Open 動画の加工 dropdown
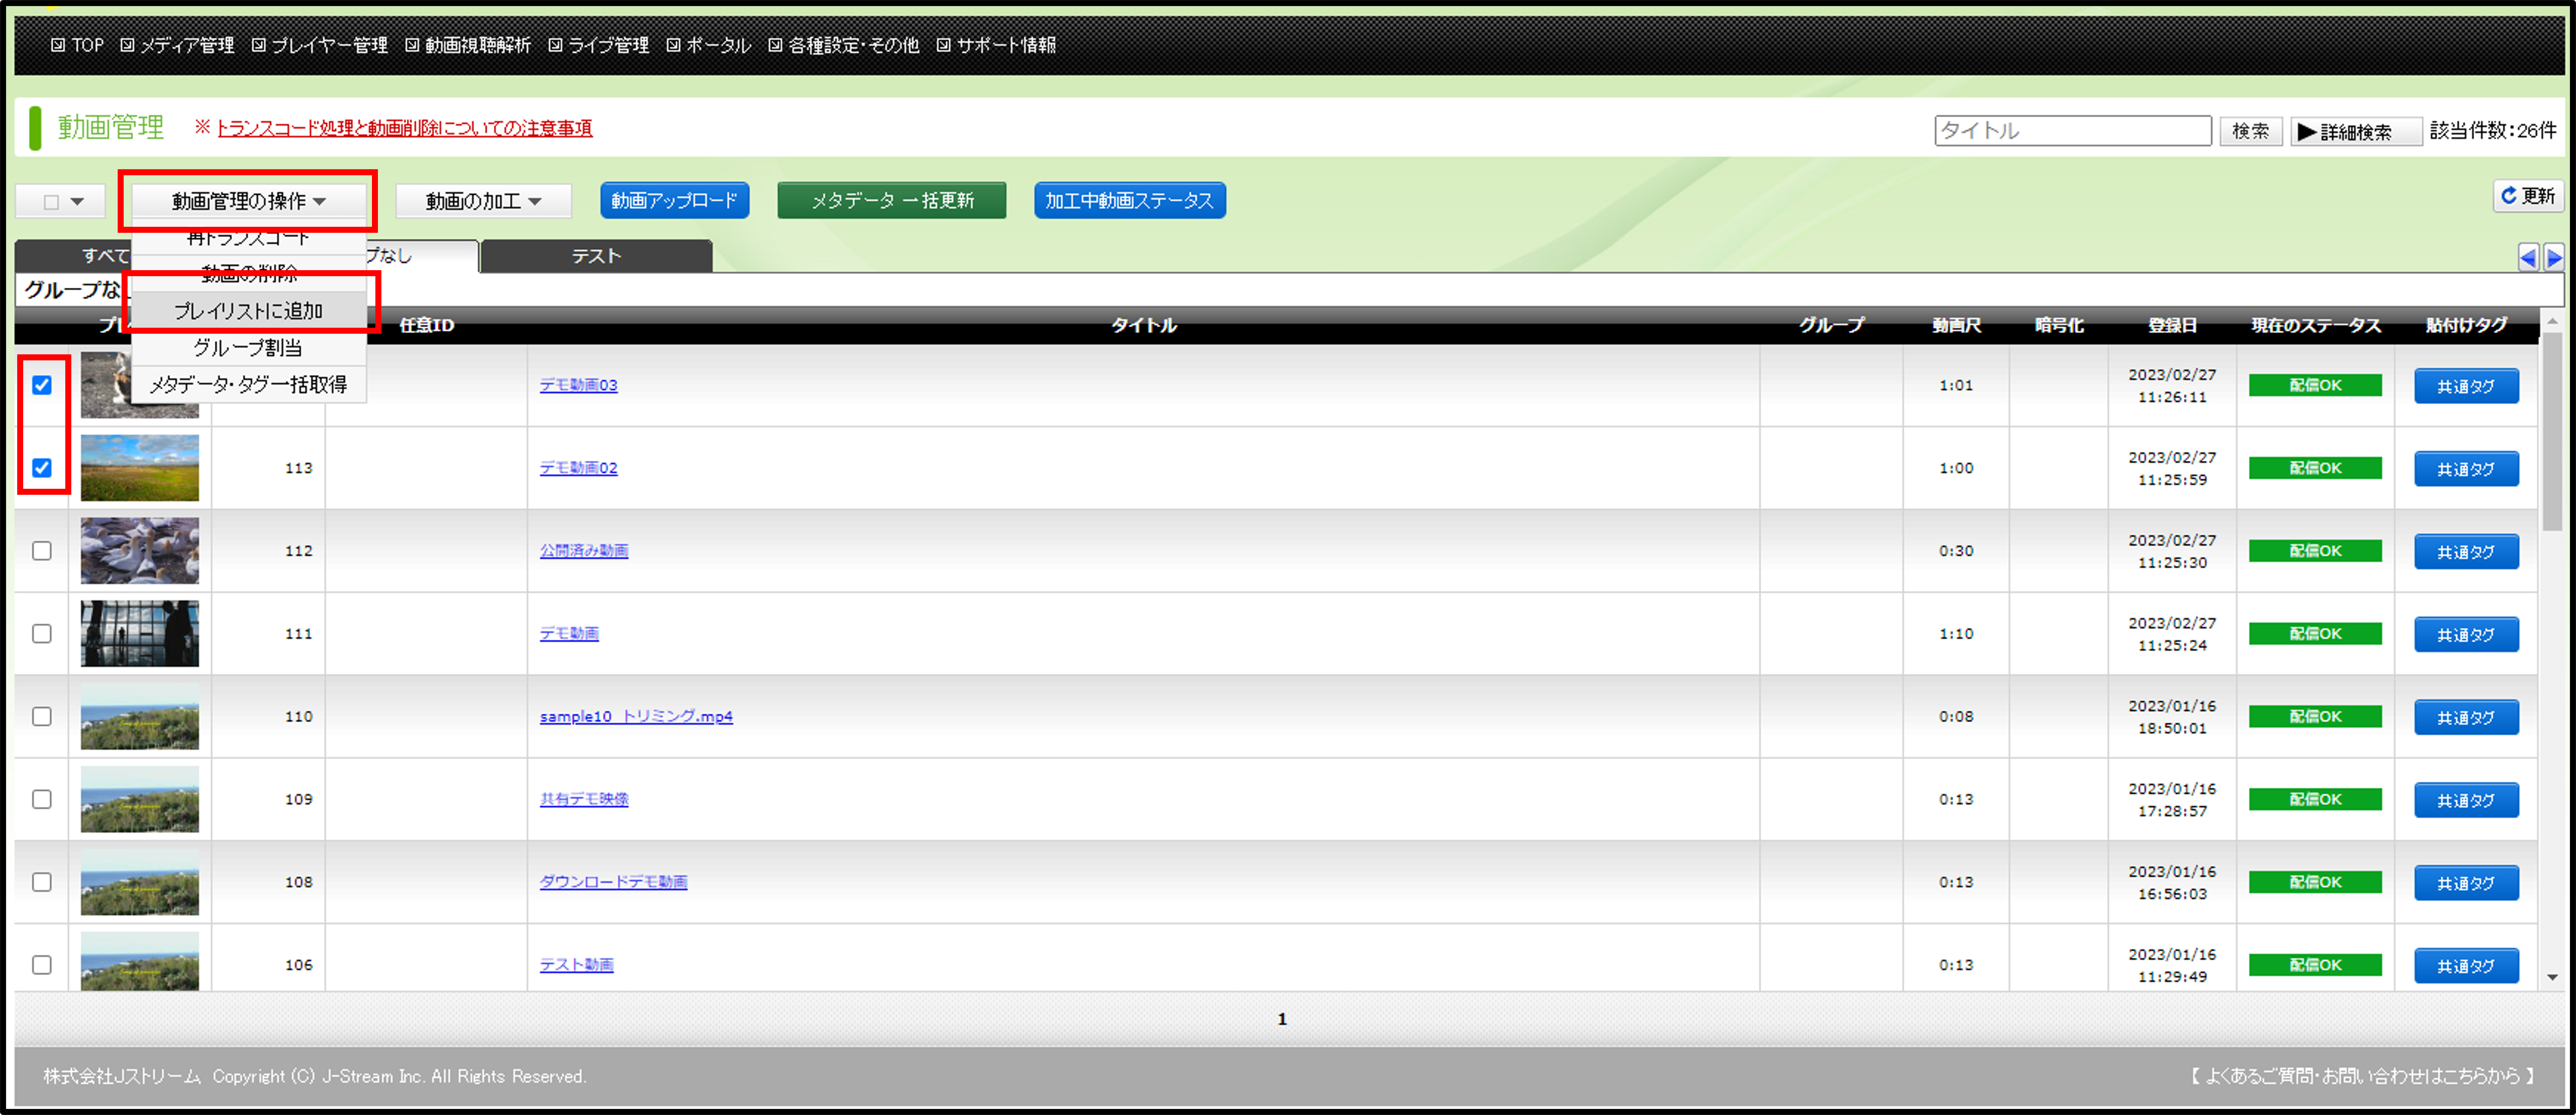2576x1115 pixels. (483, 202)
